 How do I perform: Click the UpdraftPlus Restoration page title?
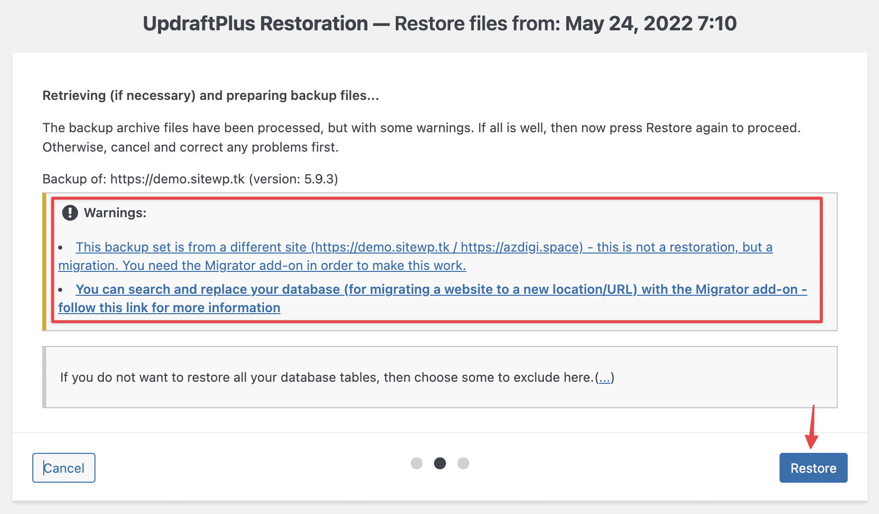tap(439, 24)
